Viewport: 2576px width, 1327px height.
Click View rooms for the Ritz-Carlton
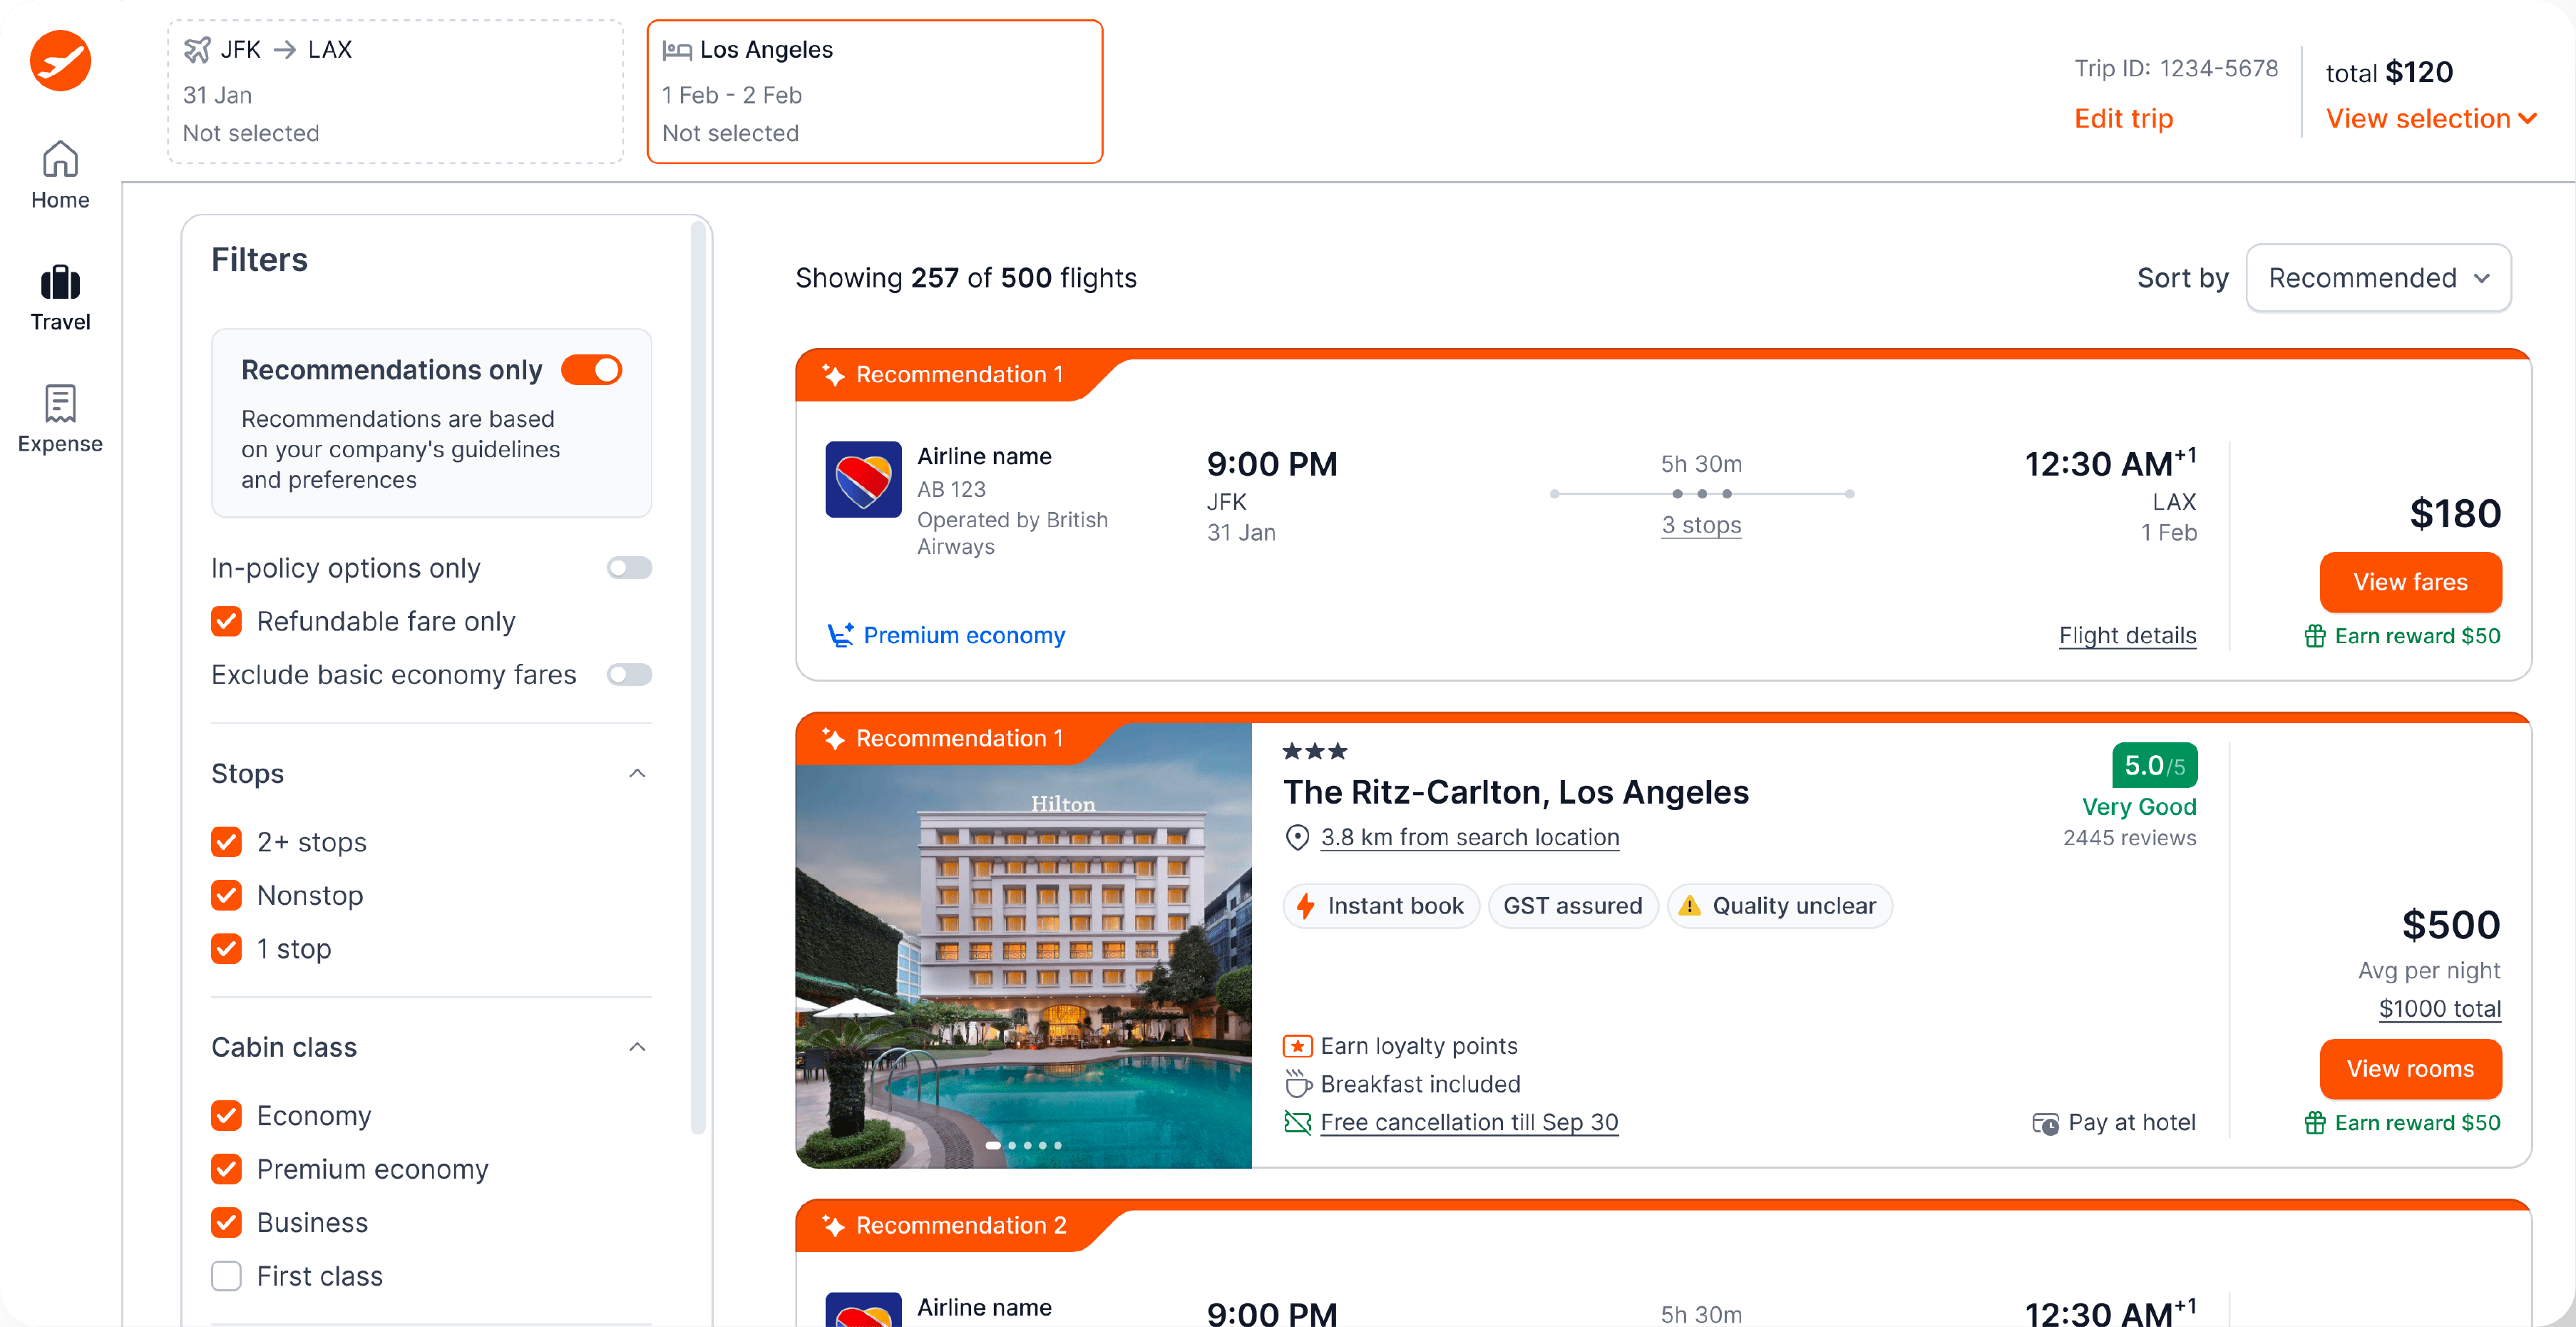point(2410,1068)
